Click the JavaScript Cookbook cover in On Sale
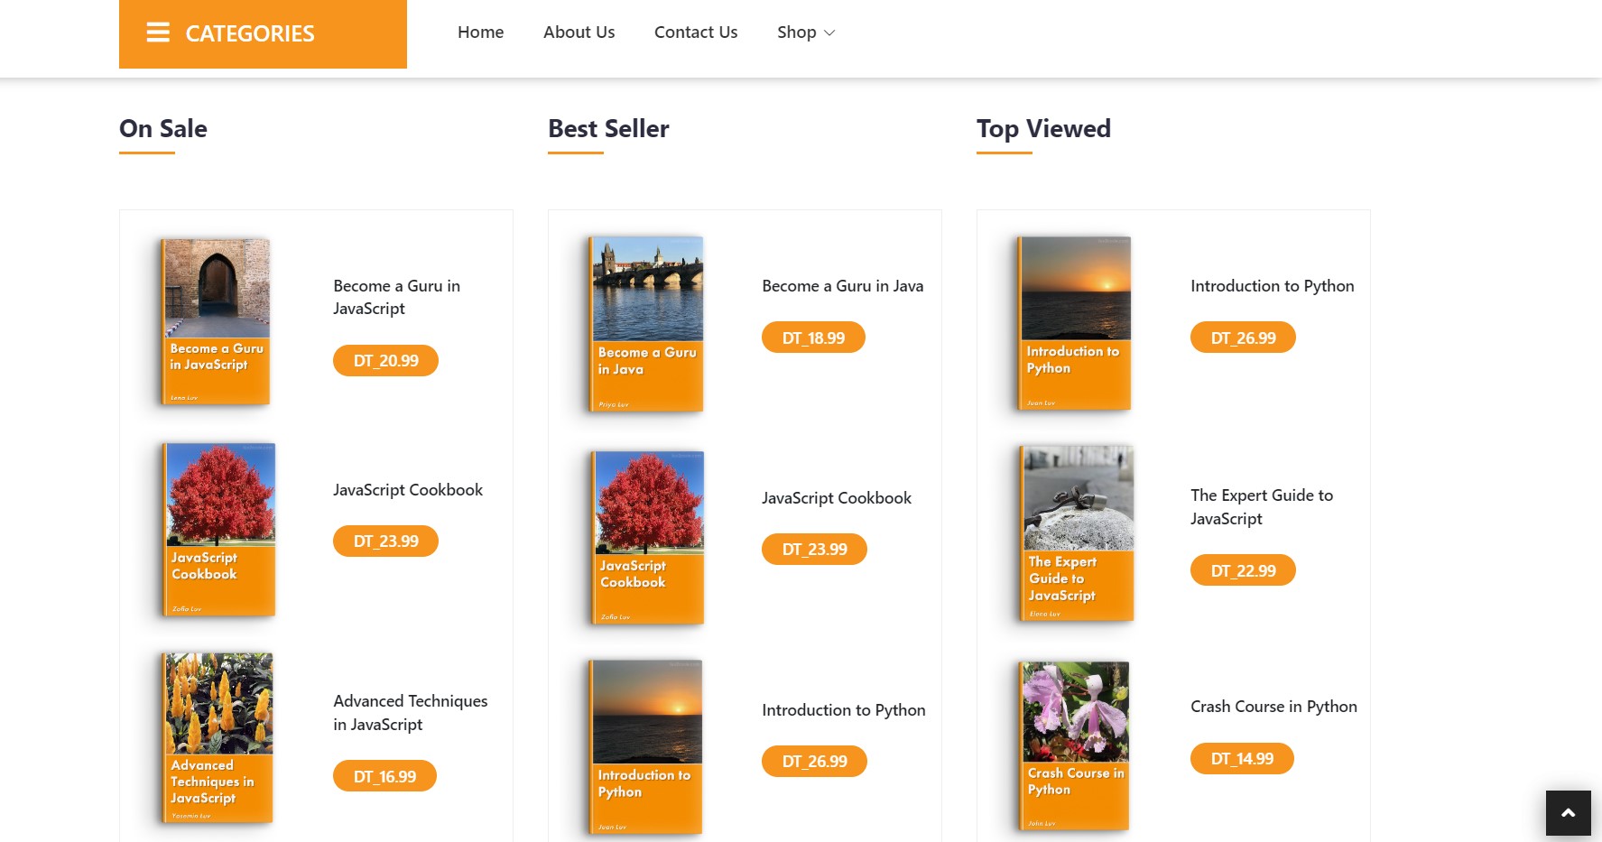 pos(217,530)
